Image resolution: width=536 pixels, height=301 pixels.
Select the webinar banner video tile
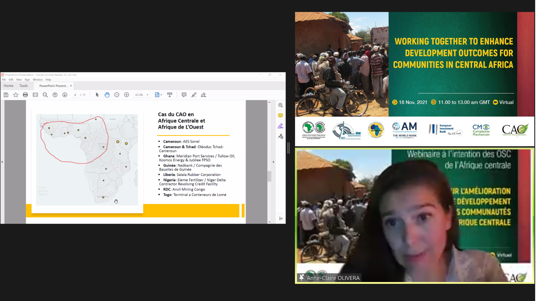(x=414, y=79)
